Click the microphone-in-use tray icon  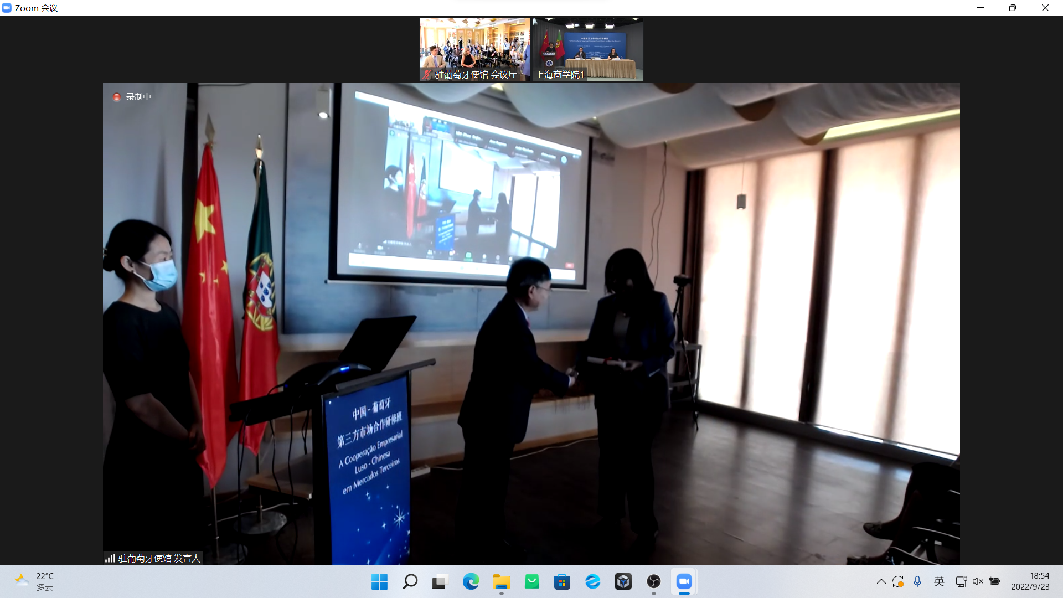917,581
